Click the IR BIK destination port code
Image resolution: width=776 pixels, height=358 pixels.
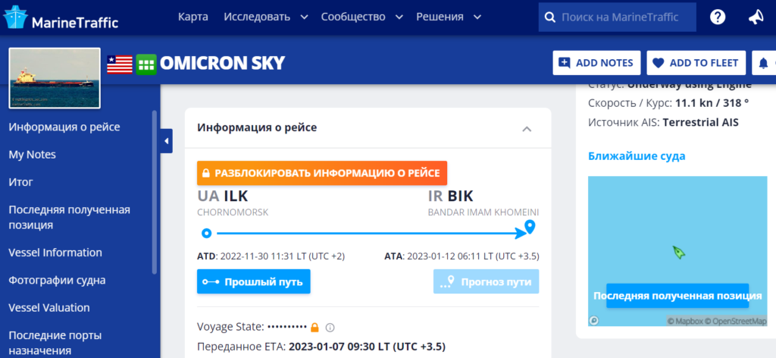point(450,196)
